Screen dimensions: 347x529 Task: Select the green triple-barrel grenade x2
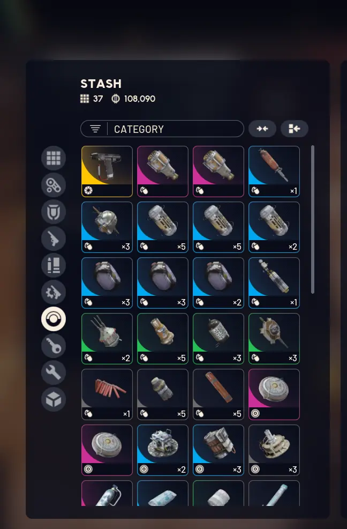[107, 339]
